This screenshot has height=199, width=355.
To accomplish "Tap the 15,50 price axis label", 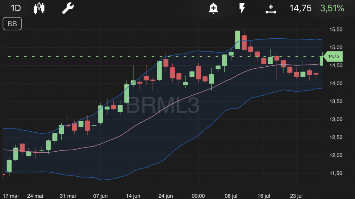I will tap(336, 30).
